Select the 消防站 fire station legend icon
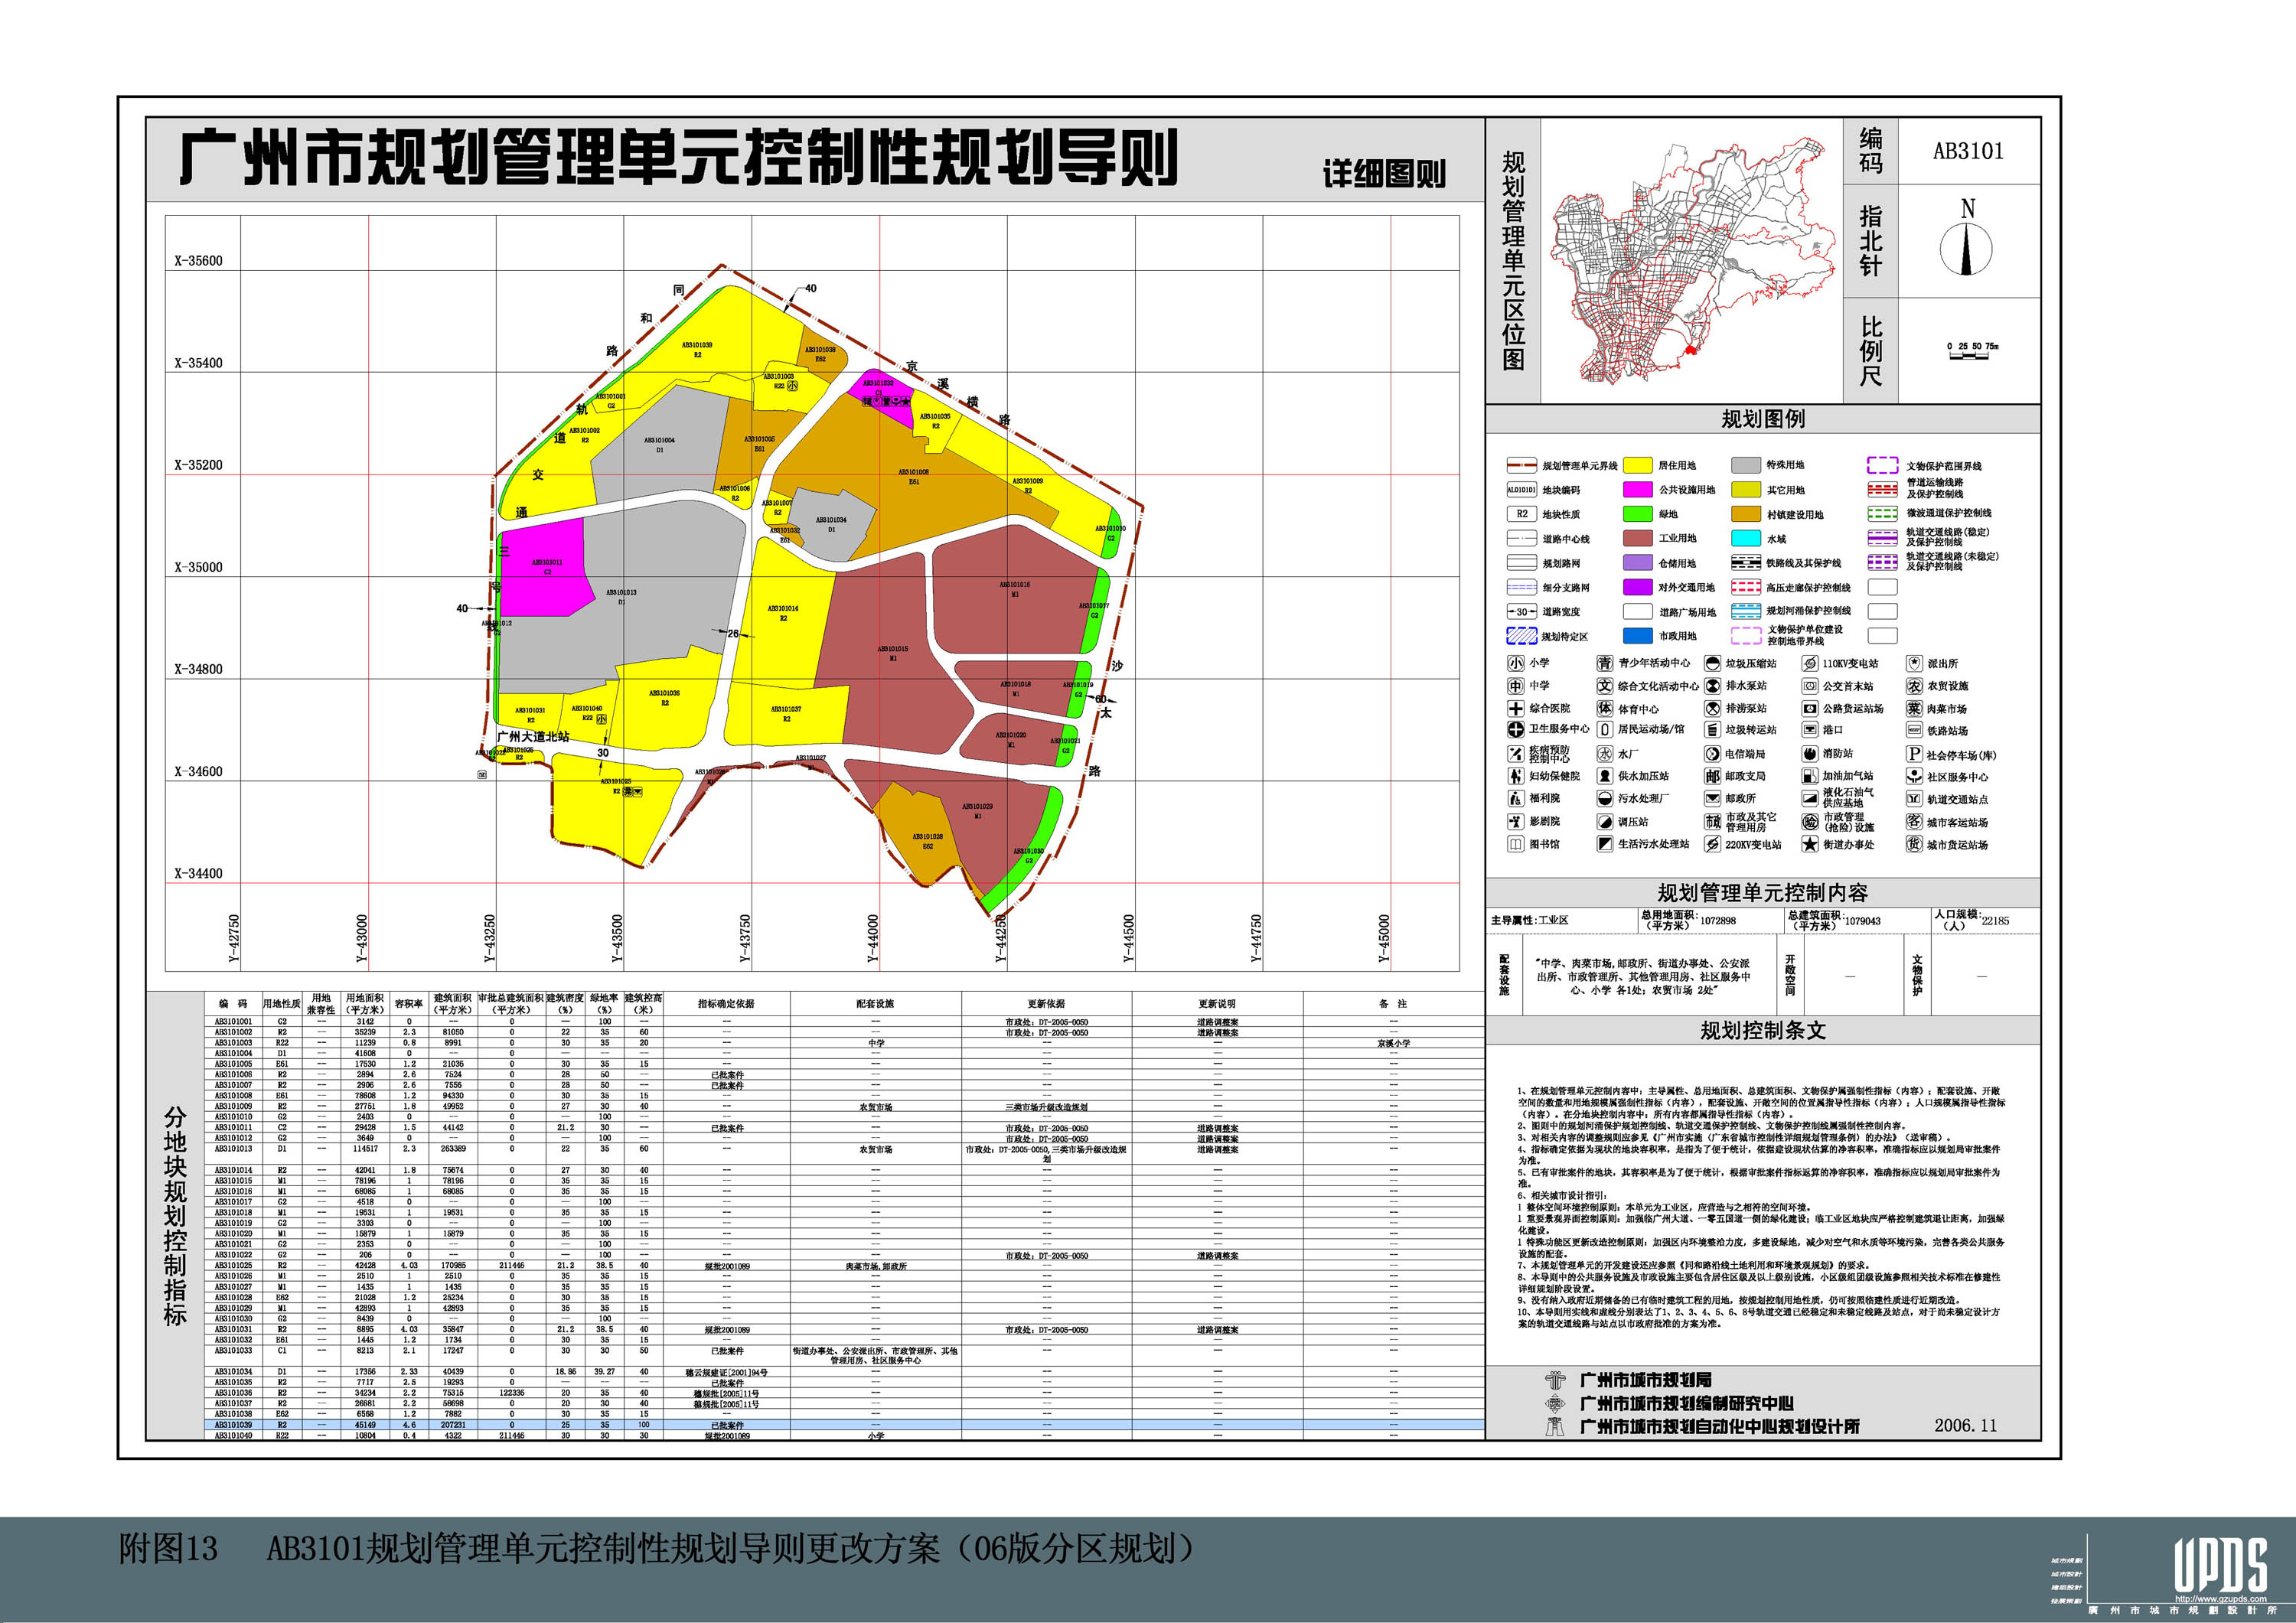The image size is (2296, 1623). click(1809, 754)
